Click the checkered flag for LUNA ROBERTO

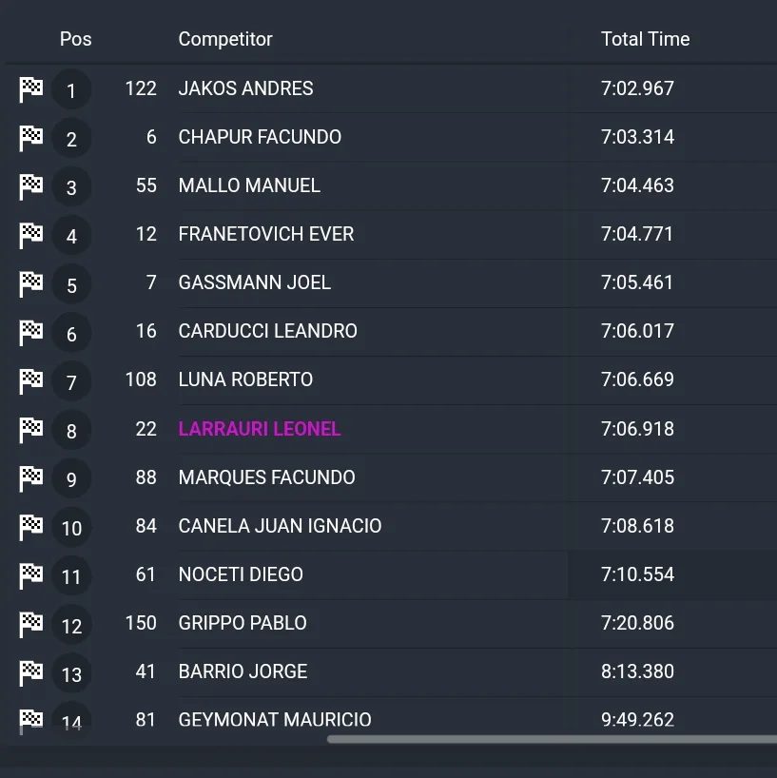click(x=30, y=381)
